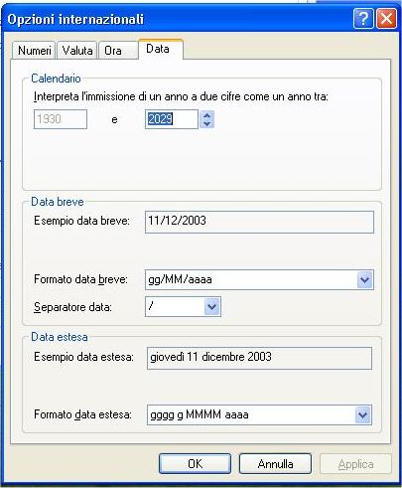Click the disabled Applica button
Viewport: 402px width, 488px height.
pyautogui.click(x=355, y=464)
